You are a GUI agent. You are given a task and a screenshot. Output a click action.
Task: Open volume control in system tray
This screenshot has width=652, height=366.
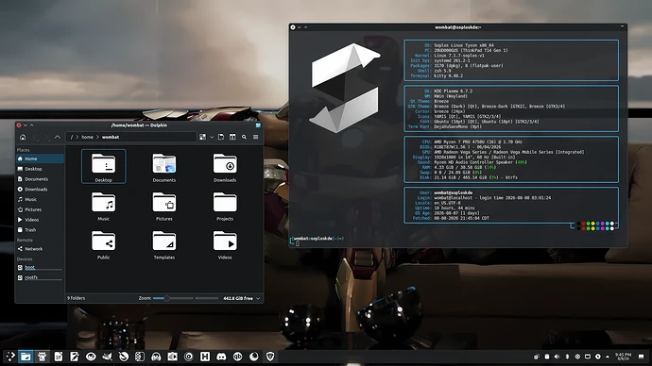[x=557, y=357]
